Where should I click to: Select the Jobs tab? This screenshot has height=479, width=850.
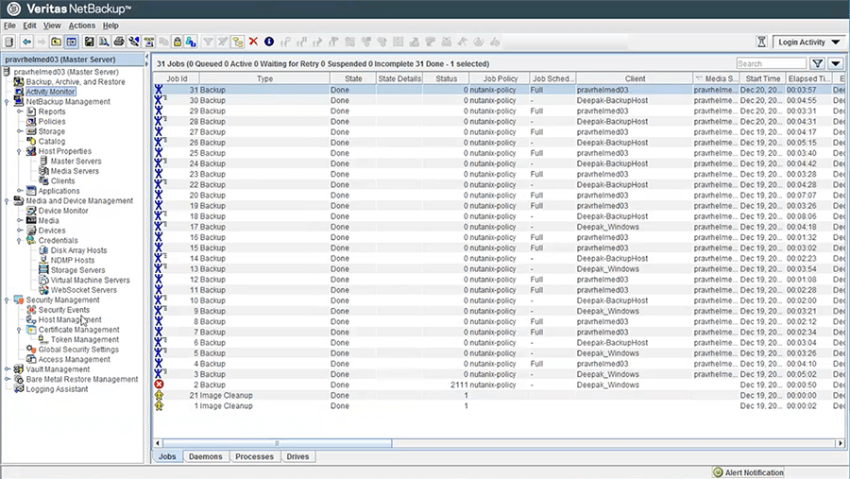click(x=167, y=456)
